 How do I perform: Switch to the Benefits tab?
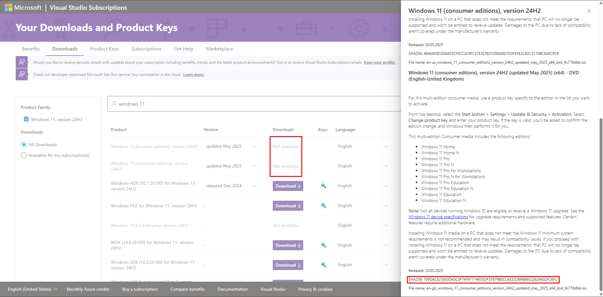31,49
